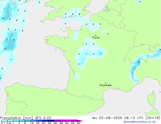
Task: Click the 'Mo 03-08-2026' forecast date text
Action: (x=107, y=118)
